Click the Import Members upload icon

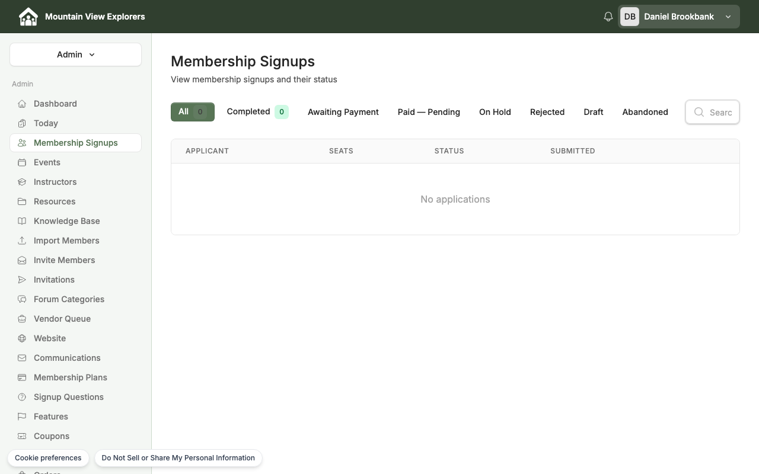tap(22, 241)
